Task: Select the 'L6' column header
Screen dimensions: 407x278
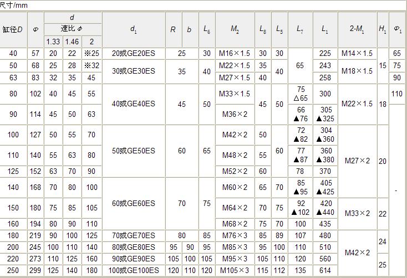Action: coord(207,29)
